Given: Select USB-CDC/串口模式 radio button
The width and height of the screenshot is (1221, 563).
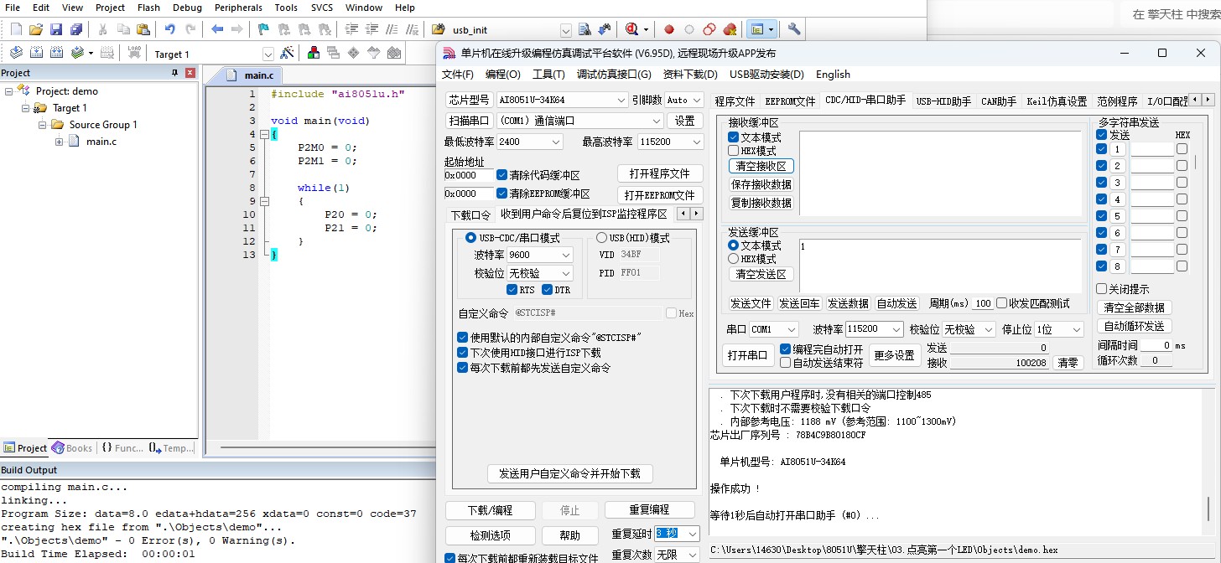Looking at the screenshot, I should click(x=471, y=238).
